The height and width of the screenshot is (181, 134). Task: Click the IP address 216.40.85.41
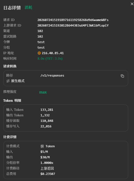53,53
